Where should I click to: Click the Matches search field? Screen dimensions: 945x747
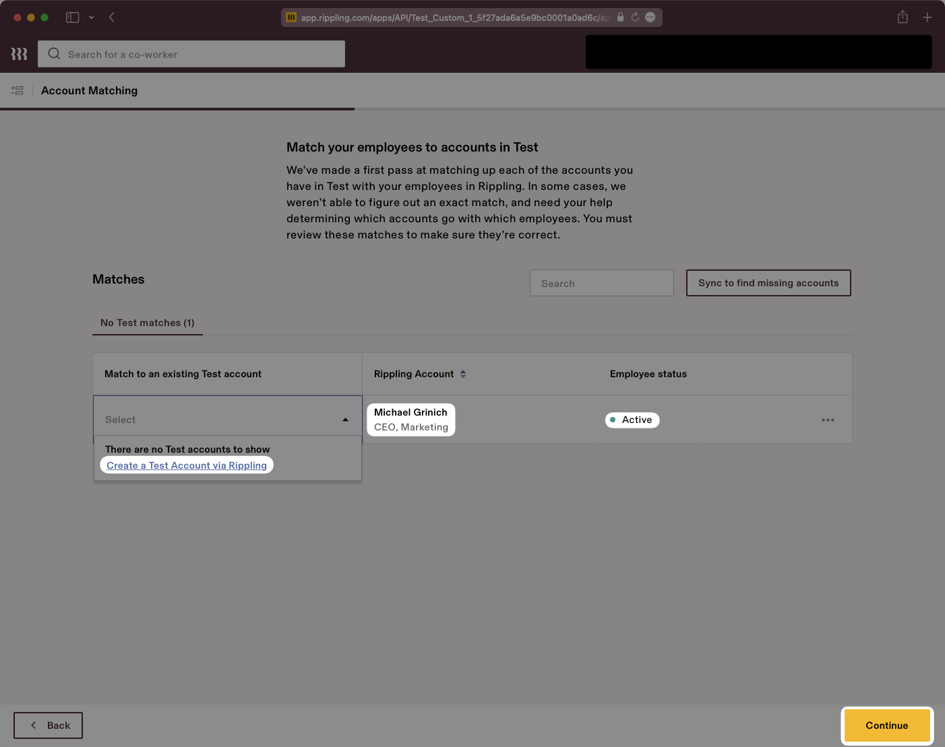click(x=601, y=283)
